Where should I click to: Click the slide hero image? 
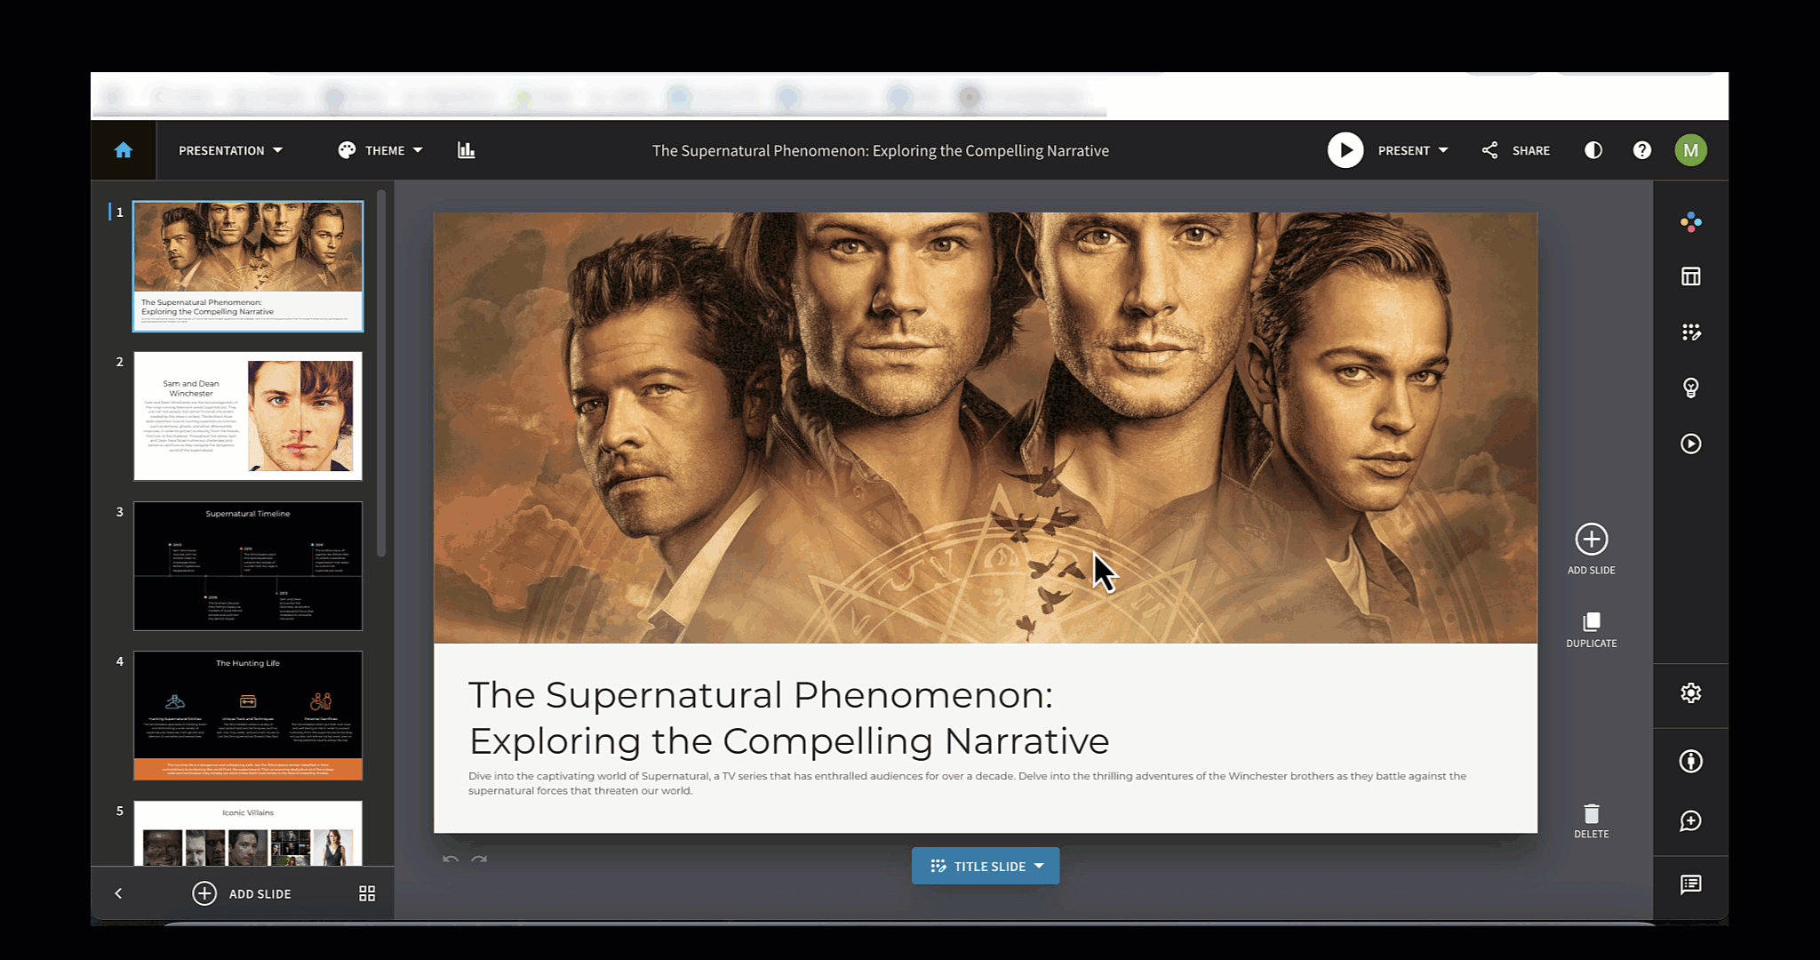[986, 428]
